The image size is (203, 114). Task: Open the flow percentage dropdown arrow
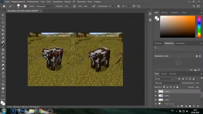[89, 6]
